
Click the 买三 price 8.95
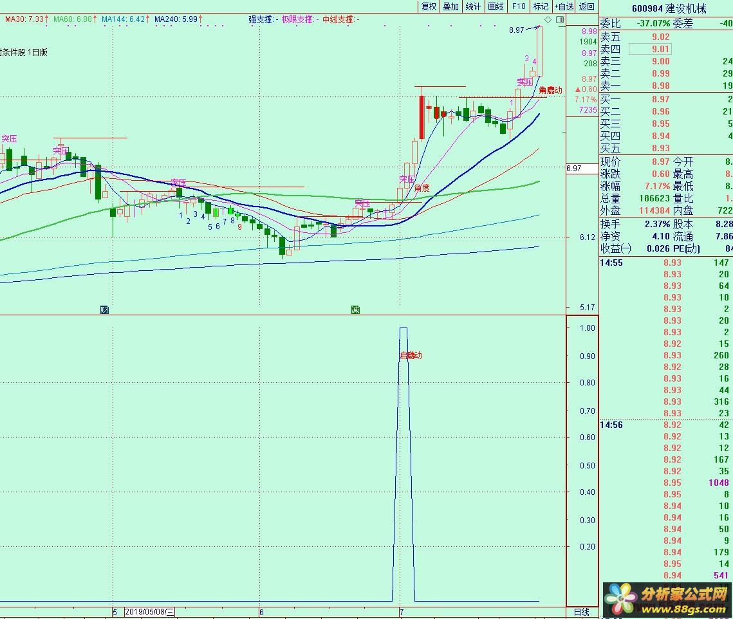(660, 124)
